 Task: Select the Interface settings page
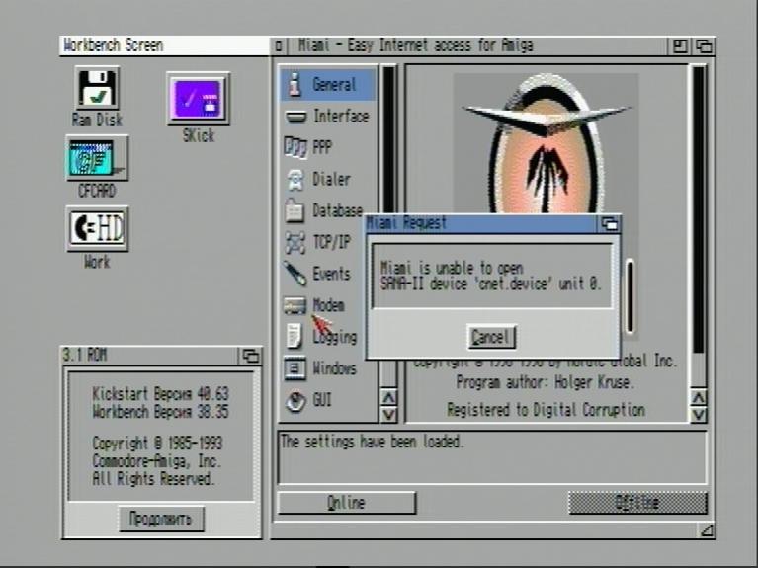pyautogui.click(x=327, y=117)
